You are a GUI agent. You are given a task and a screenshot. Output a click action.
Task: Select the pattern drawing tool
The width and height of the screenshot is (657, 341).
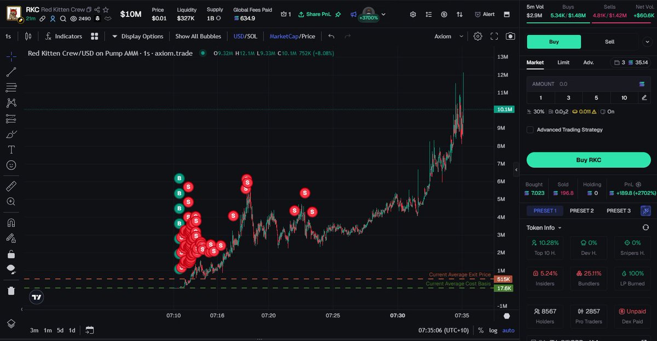pos(11,103)
